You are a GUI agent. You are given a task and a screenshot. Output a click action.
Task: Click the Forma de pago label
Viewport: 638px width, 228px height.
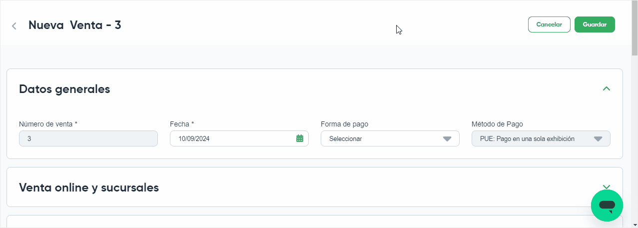click(x=345, y=124)
